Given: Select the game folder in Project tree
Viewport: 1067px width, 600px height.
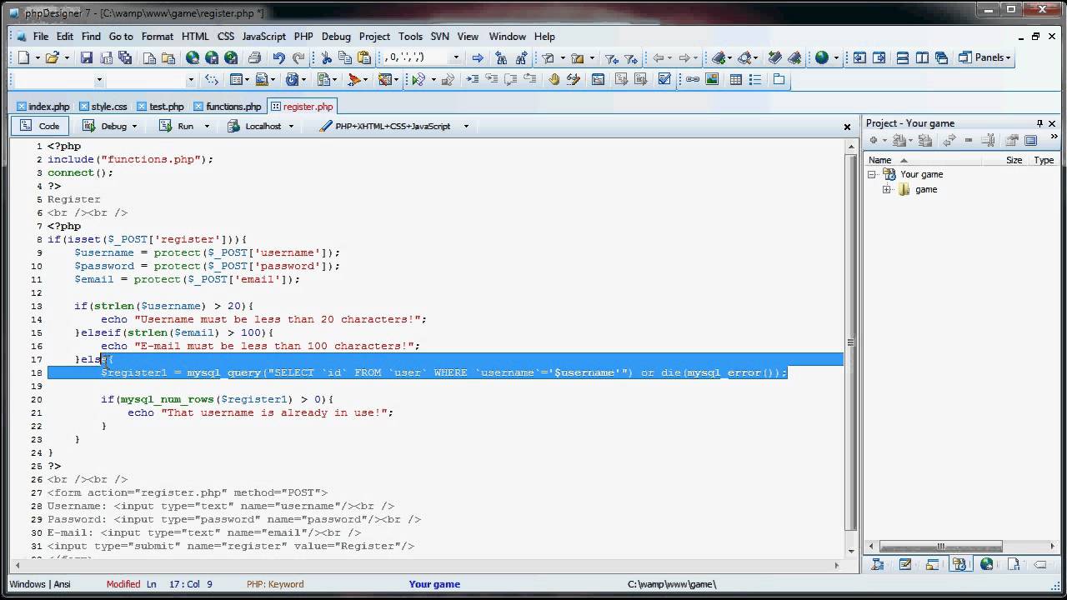Looking at the screenshot, I should pyautogui.click(x=926, y=190).
